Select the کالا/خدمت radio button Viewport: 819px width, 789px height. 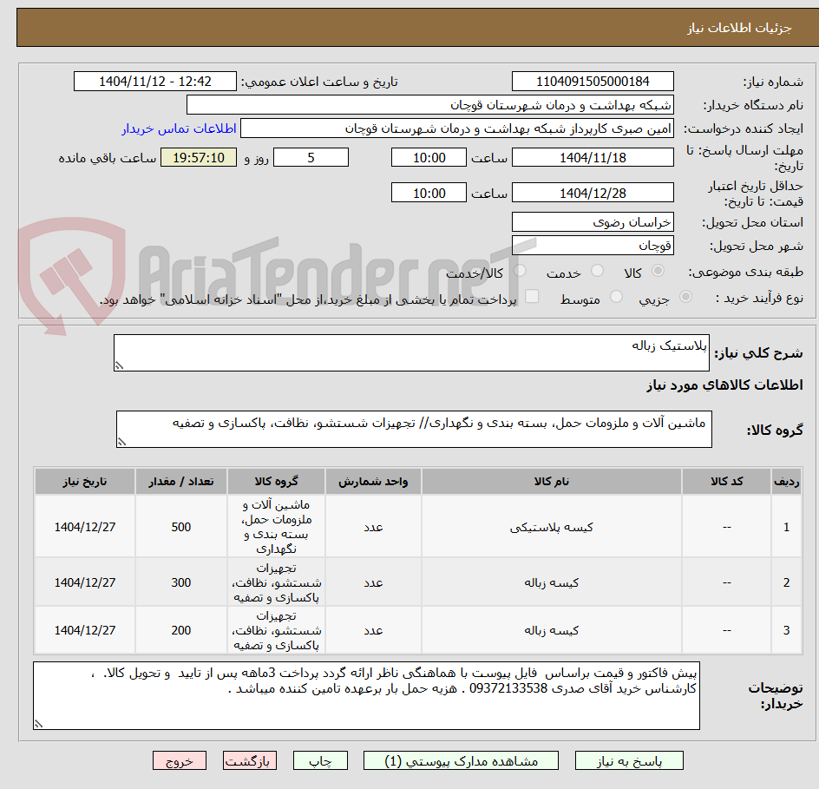[520, 270]
